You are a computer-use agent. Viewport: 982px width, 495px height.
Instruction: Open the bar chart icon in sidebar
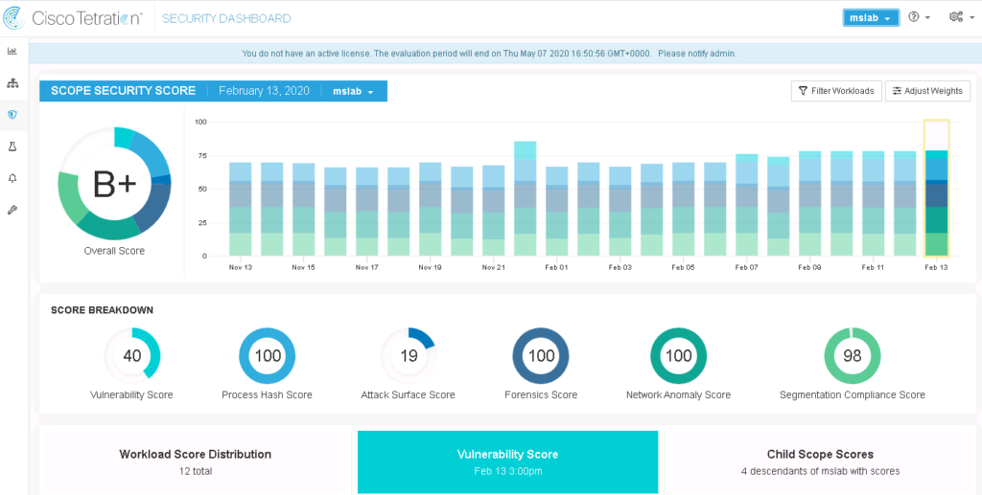coord(12,51)
